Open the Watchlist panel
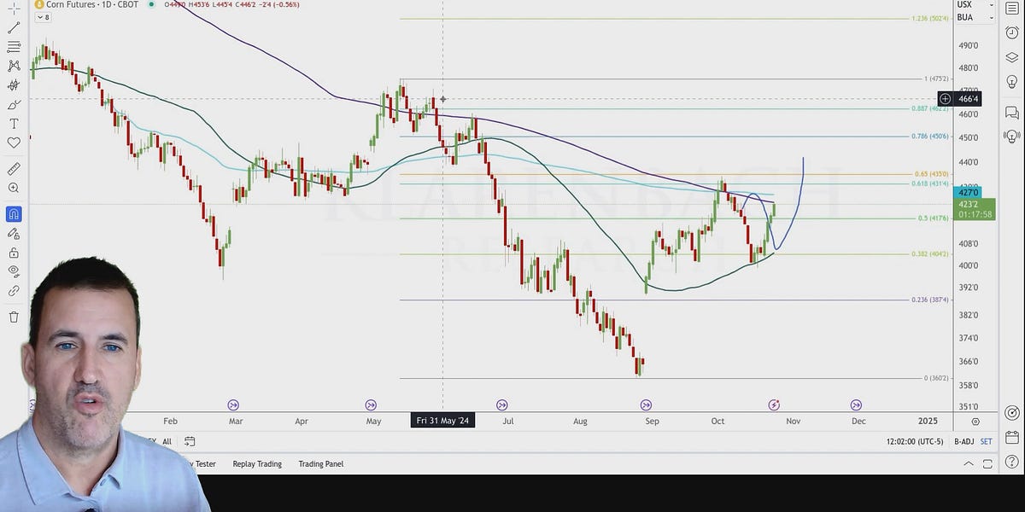This screenshot has width=1025, height=512. pyautogui.click(x=1012, y=9)
